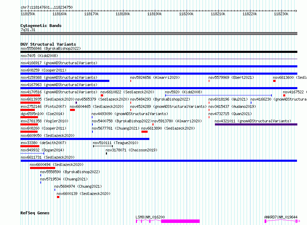The height and width of the screenshot is (225, 307).
Task: Select the blue nsv4159368 variant bar
Action: 65,81
